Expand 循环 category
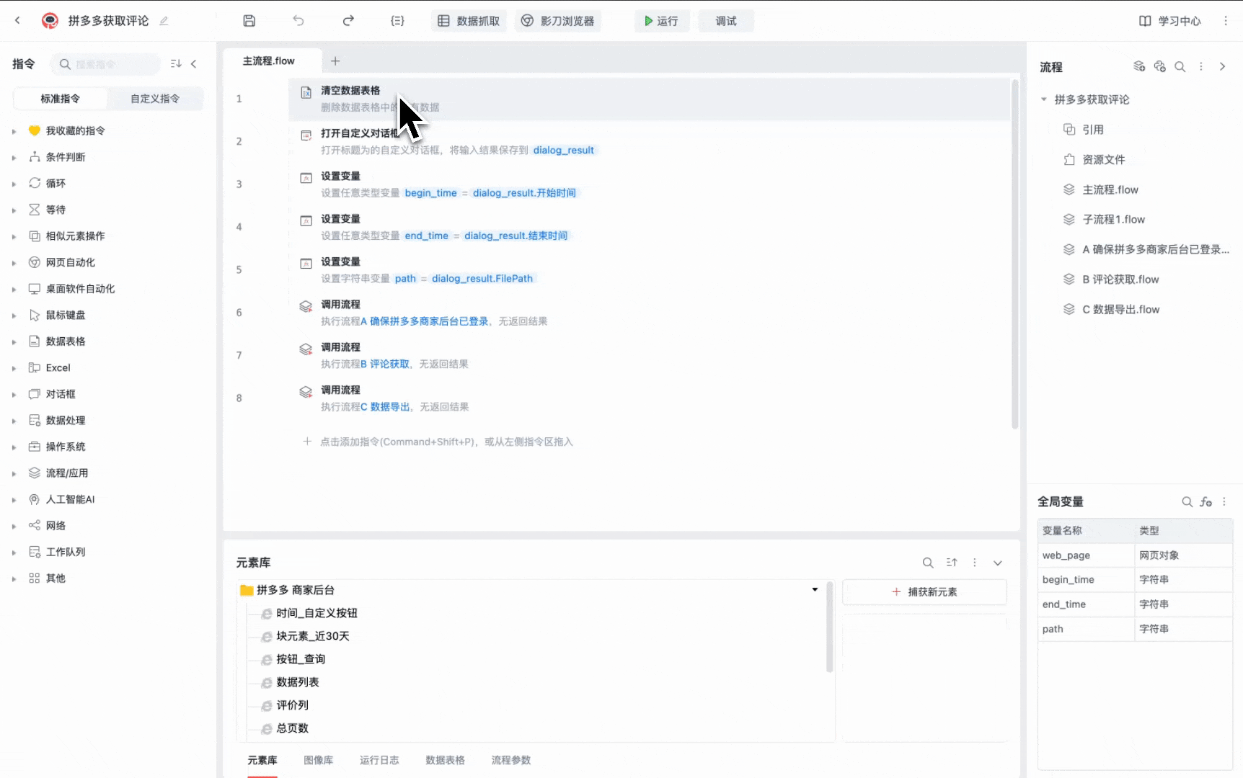 14,184
